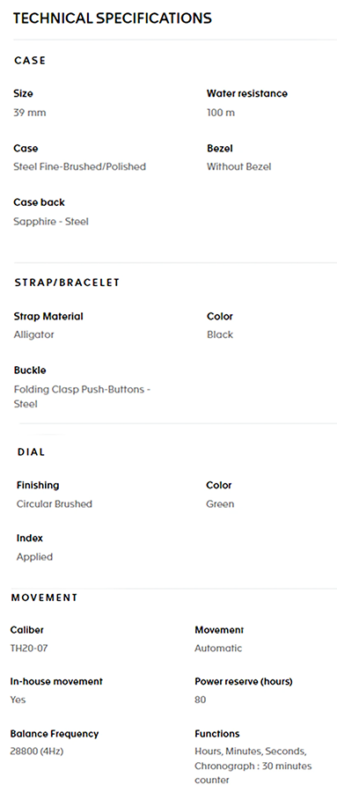Click the TECHNICAL SPECIFICATIONS heading

tap(112, 18)
